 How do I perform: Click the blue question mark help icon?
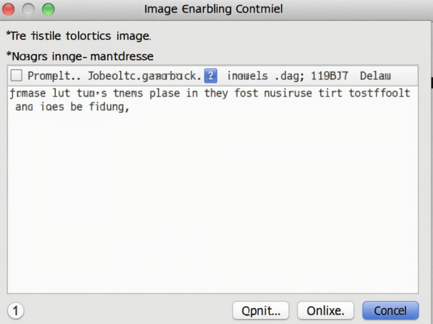point(210,76)
